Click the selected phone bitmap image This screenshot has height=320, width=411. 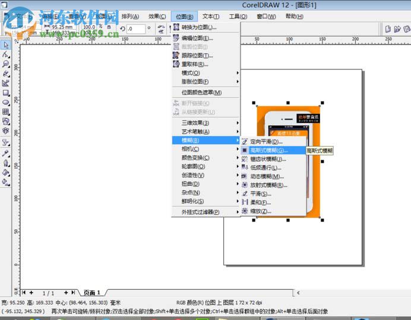click(288, 161)
